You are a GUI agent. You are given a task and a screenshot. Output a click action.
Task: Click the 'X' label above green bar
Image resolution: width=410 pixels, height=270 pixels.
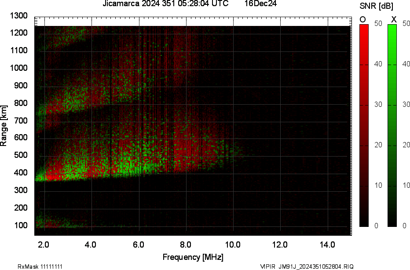tap(394, 19)
